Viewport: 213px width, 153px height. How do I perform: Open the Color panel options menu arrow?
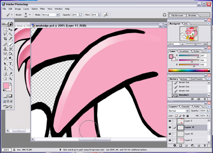pos(209,51)
